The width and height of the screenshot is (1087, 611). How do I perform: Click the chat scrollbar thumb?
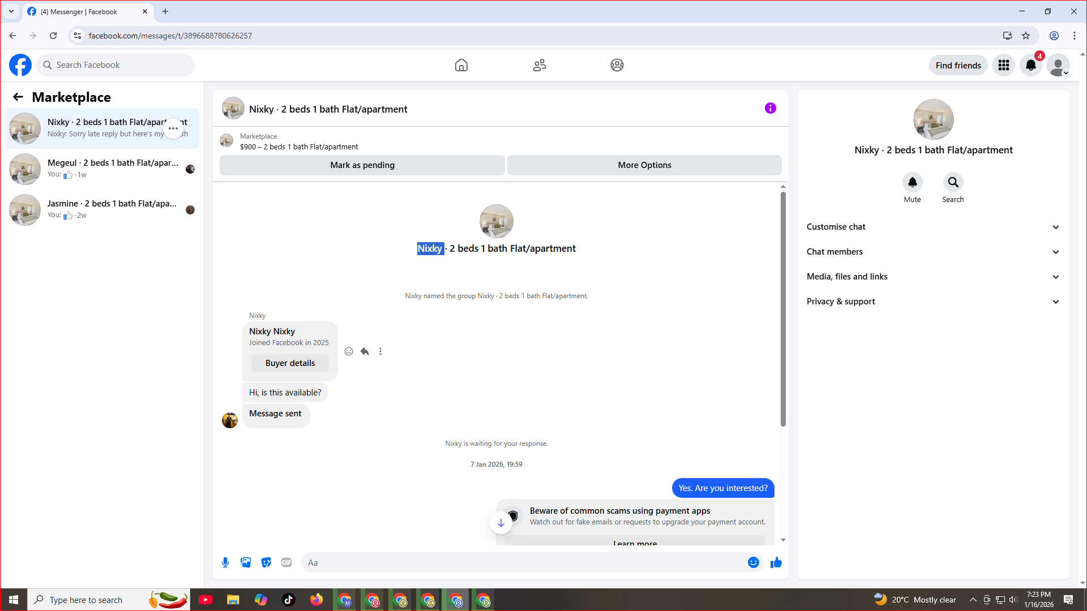click(x=783, y=308)
